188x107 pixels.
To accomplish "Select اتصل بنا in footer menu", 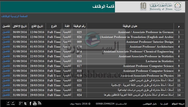I will click(164, 103).
